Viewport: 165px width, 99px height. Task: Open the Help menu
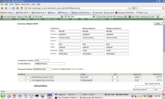39,4
